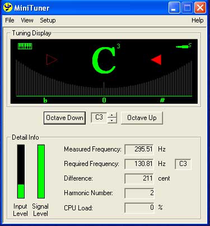Screen dimensions: 210x226
Task: Click the Octave Up button
Action: coord(142,118)
